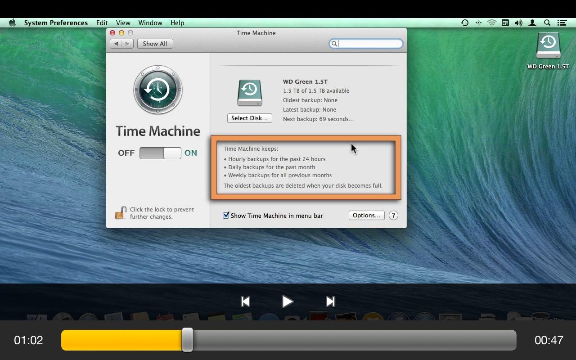Image resolution: width=576 pixels, height=360 pixels.
Task: Click the oldest backups are deleted sentence
Action: pyautogui.click(x=303, y=185)
